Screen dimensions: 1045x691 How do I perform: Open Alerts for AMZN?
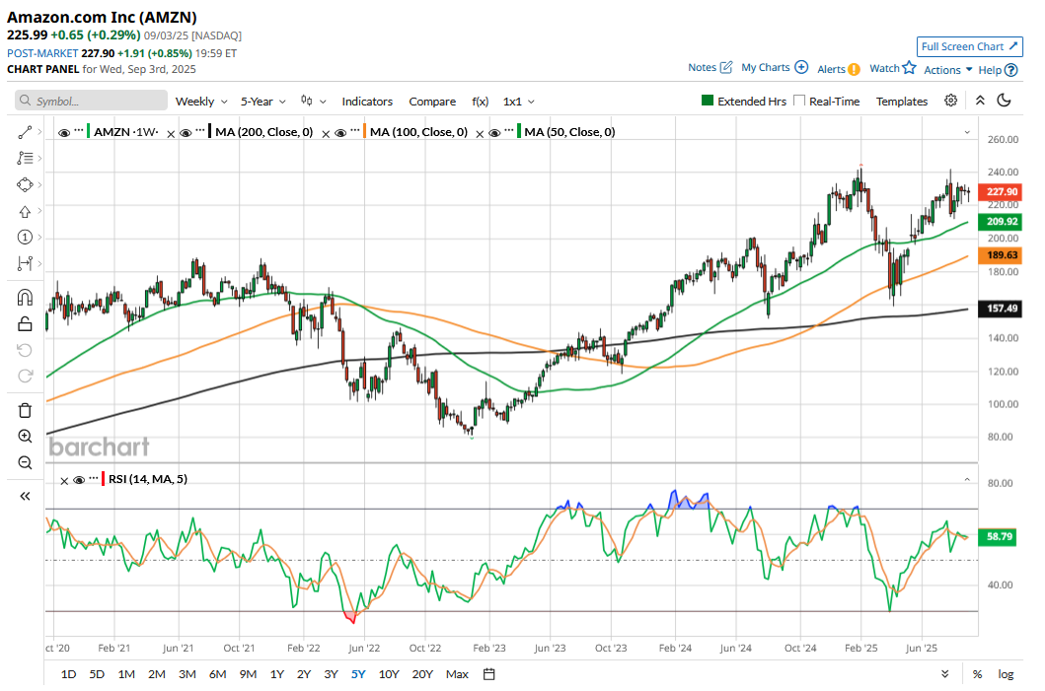click(839, 69)
